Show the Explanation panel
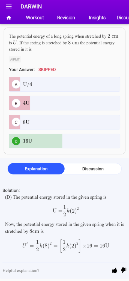Image resolution: width=129 pixels, height=281 pixels. [x=36, y=169]
